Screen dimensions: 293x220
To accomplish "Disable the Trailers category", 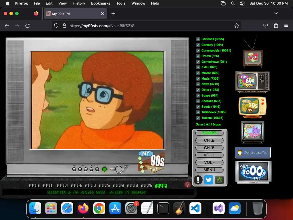I will 198,118.
